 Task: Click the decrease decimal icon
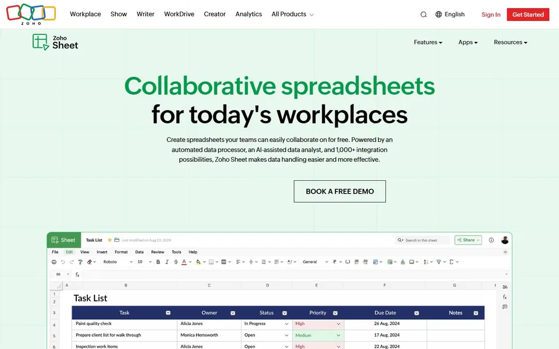(356, 262)
